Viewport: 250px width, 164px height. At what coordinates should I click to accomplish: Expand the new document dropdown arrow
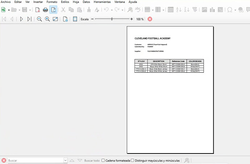tap(9, 10)
